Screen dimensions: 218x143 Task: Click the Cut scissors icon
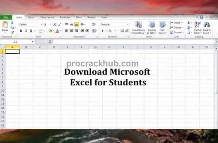point(12,23)
